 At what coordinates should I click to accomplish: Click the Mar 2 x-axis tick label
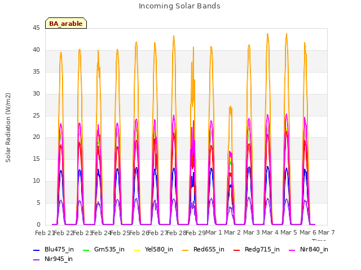(x=232, y=232)
